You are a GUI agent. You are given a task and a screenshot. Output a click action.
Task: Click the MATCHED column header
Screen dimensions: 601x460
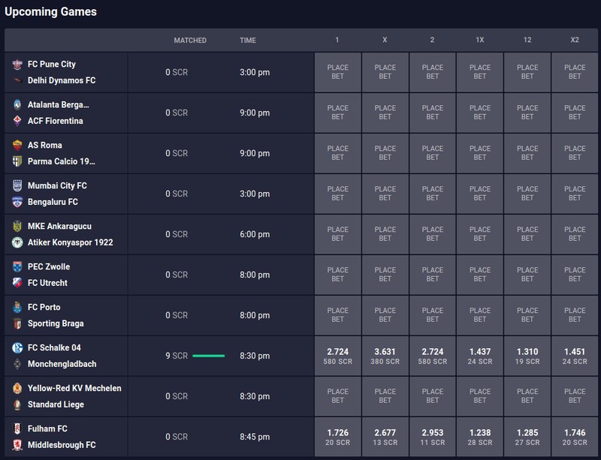click(190, 41)
